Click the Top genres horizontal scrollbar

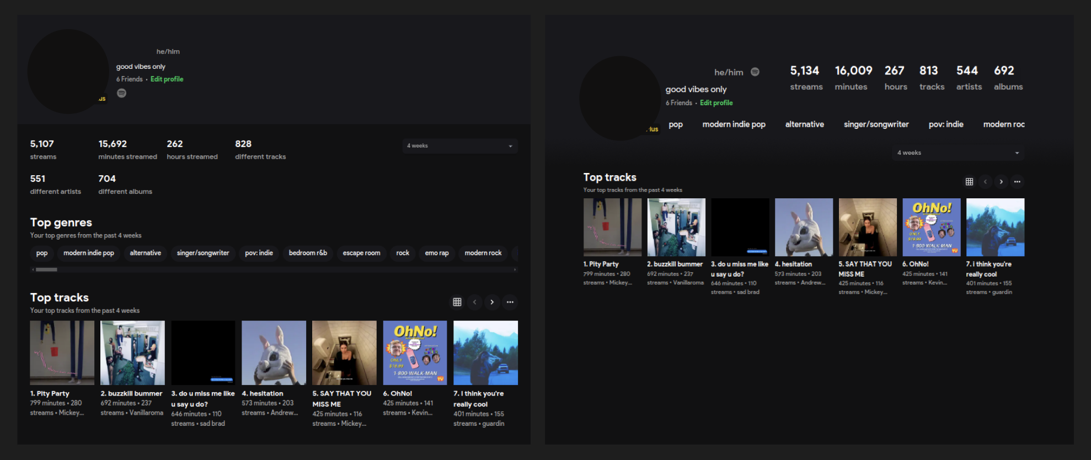pos(47,269)
